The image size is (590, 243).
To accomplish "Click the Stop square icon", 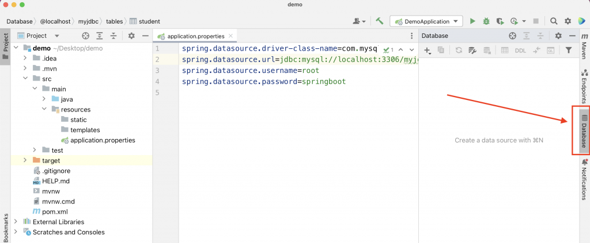I will click(536, 21).
